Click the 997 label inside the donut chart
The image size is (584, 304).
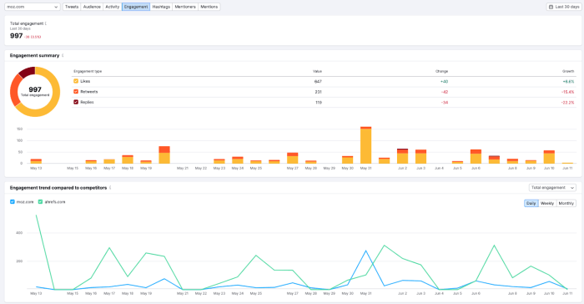[35, 89]
